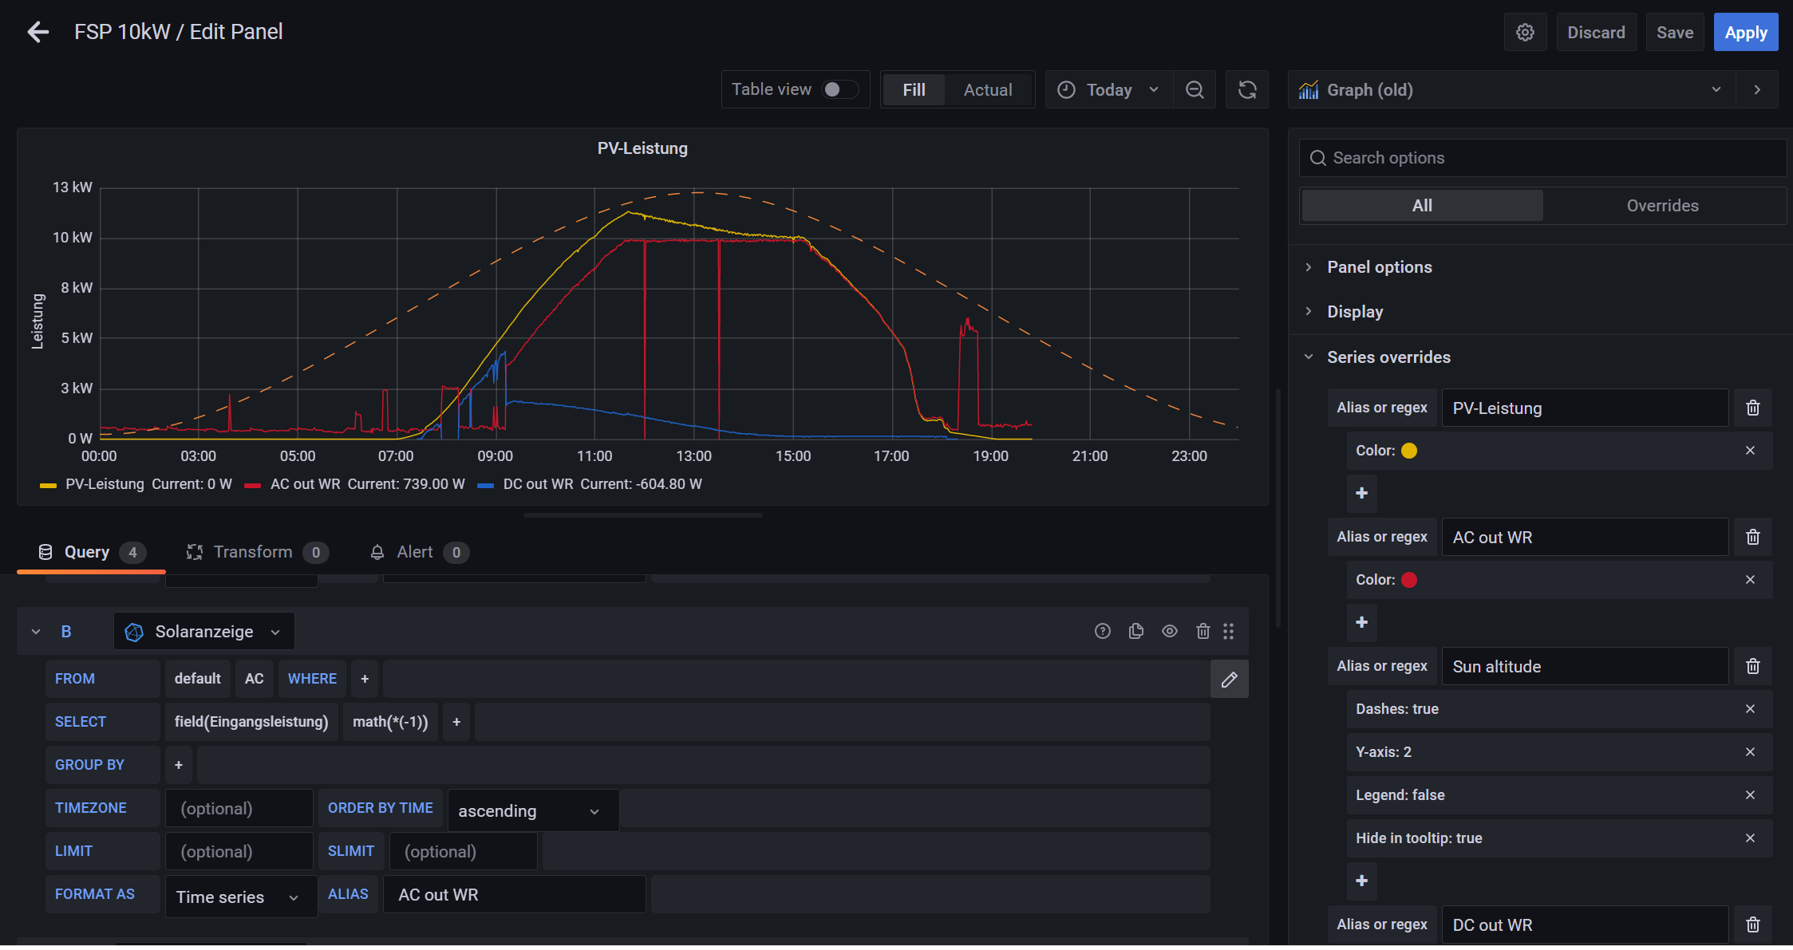Viewport: 1793px width, 950px height.
Task: Toggle text edit mode with pencil icon
Action: pos(1229,680)
